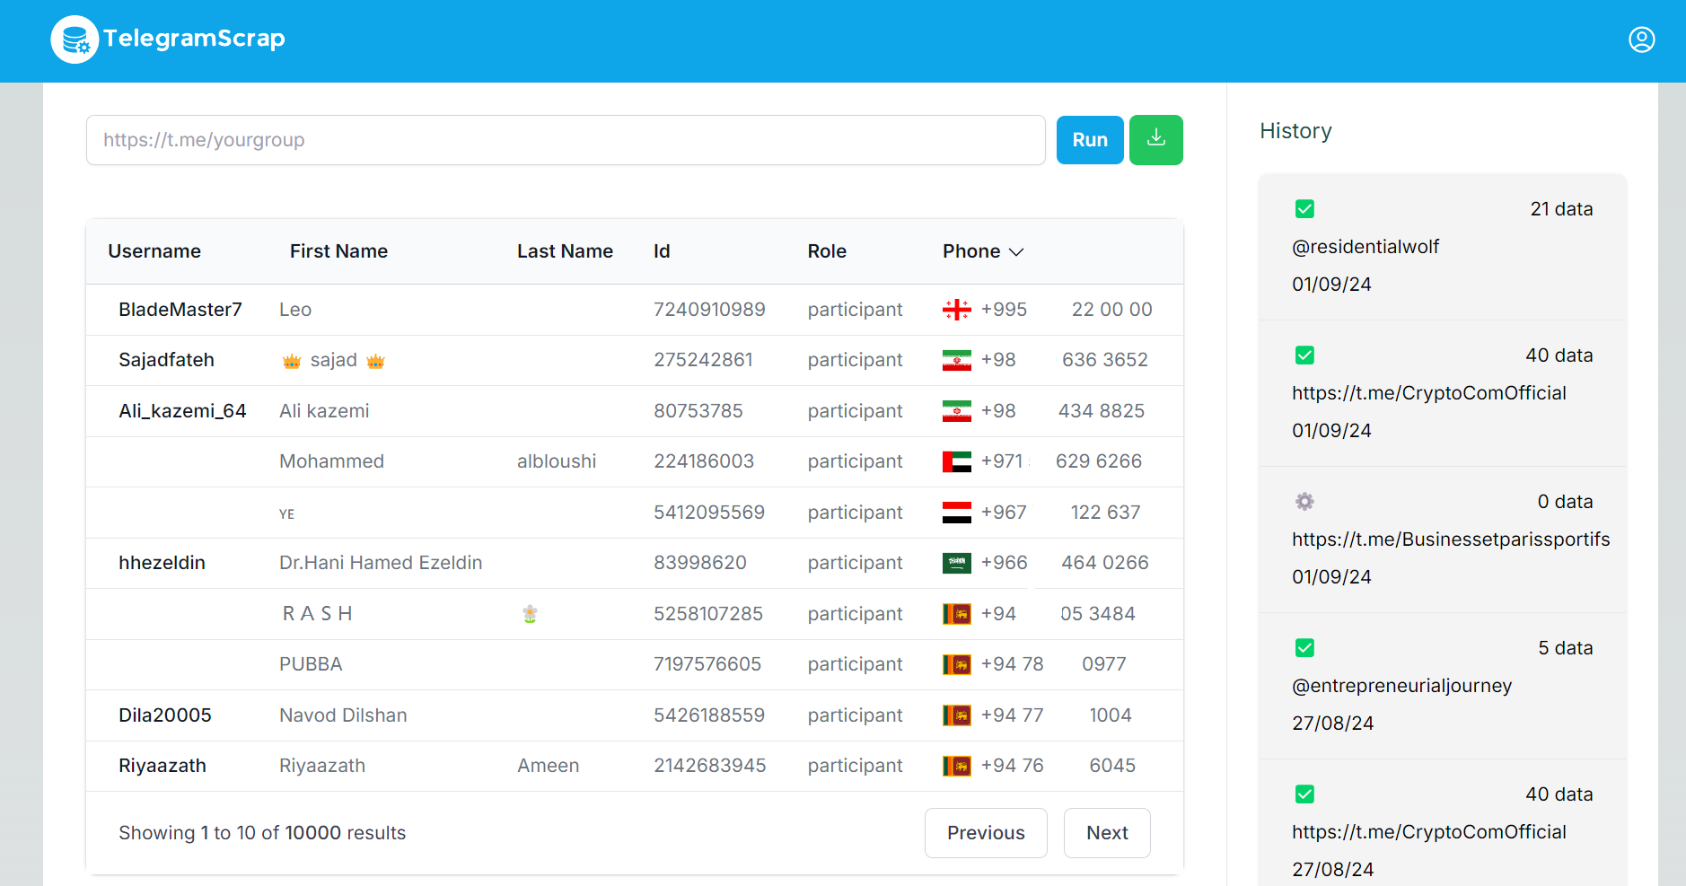Viewport: 1686px width, 886px height.
Task: Go to Previous results page
Action: [986, 833]
